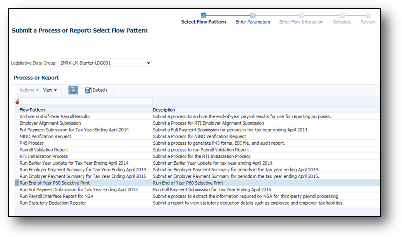Click the Enter Flow Interaction train stop marker

(302, 15)
